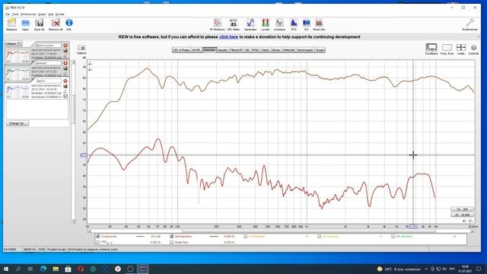Switch to Waterfall tab
This screenshot has height=274, width=487.
tap(288, 49)
